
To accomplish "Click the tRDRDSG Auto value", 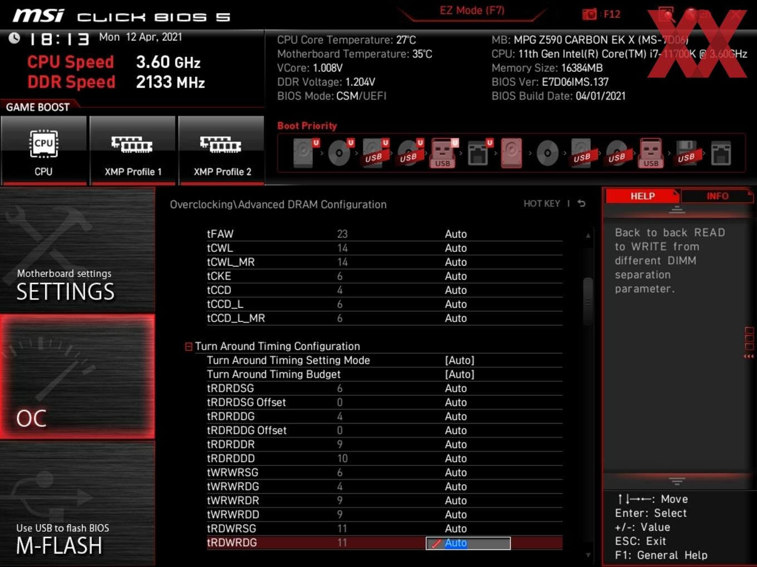I will 456,388.
